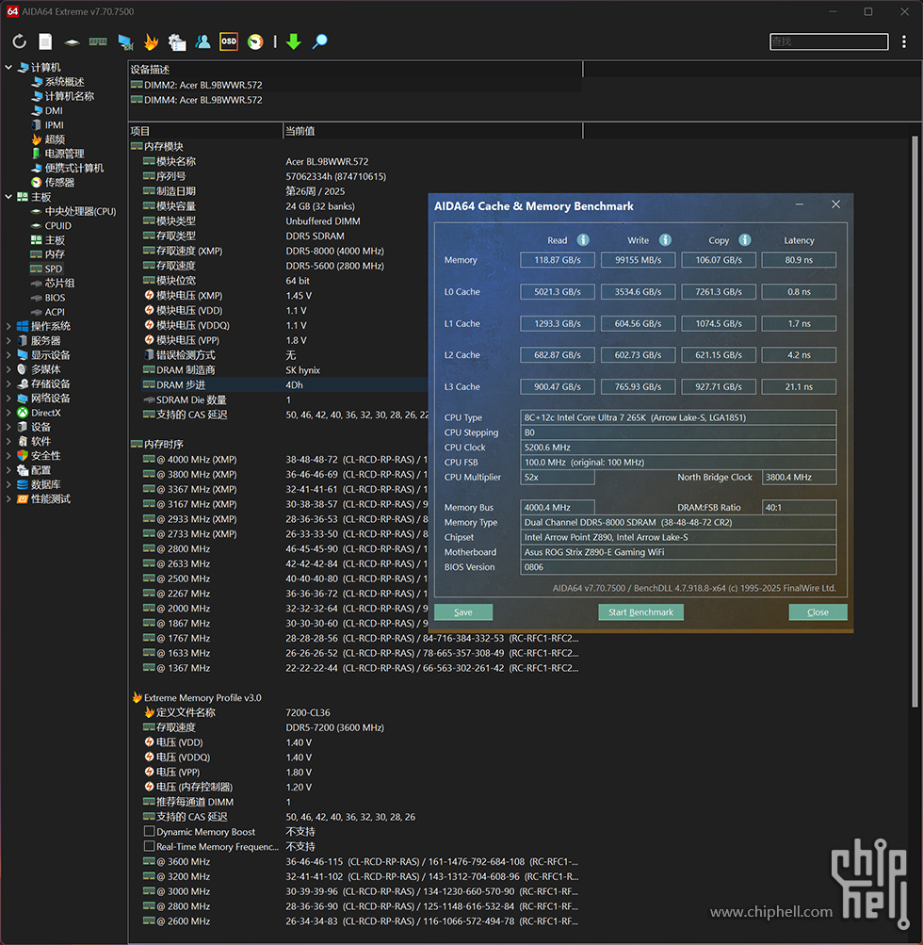
Task: Expand the 性能测试 tree node
Action: [x=9, y=499]
